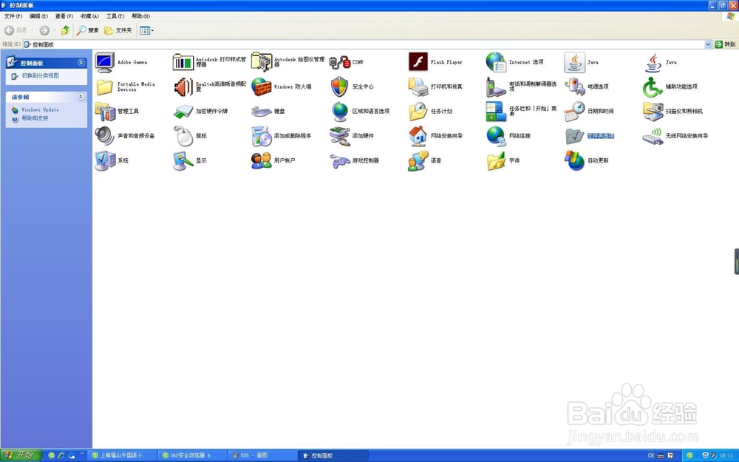
Task: Click the 开始 Start button
Action: [21, 455]
